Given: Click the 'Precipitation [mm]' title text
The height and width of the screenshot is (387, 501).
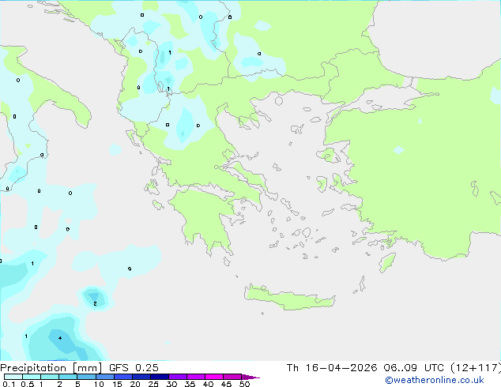Looking at the screenshot, I should click(51, 368).
